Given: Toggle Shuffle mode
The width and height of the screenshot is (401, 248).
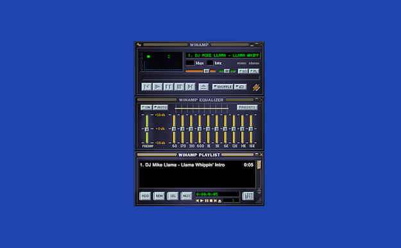Looking at the screenshot, I should point(223,87).
